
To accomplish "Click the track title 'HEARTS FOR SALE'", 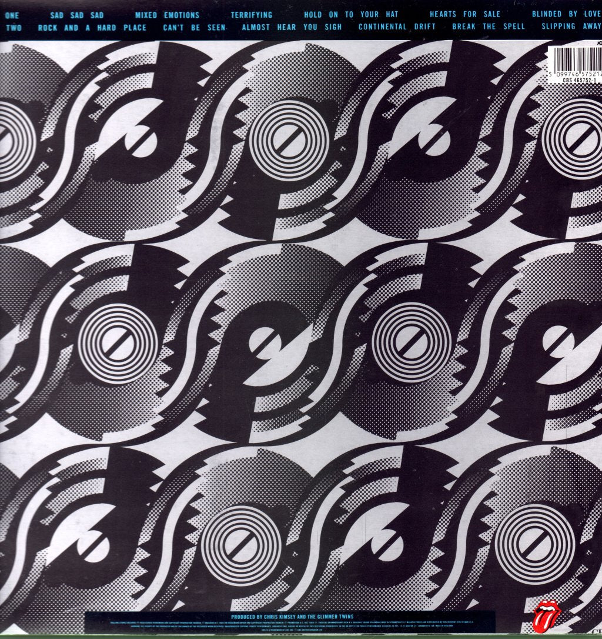I will 465,14.
